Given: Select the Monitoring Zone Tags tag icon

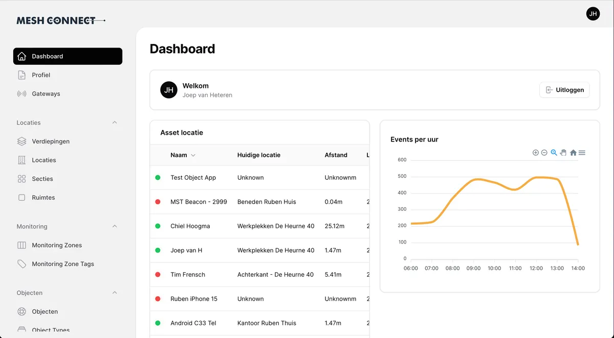Looking at the screenshot, I should pyautogui.click(x=21, y=263).
